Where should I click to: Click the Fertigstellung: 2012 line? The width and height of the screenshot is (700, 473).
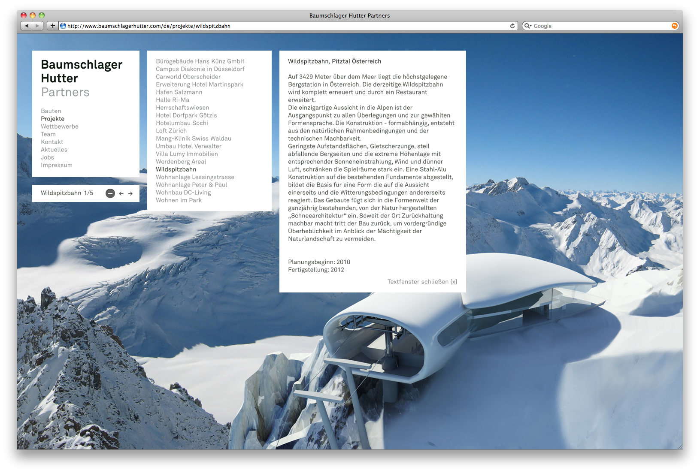pos(316,270)
